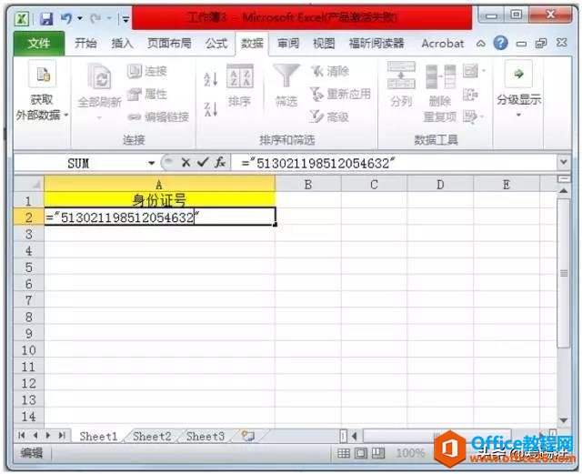Sort ascending with the A-Z icon
582x474 pixels.
point(210,79)
